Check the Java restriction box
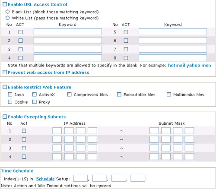Screen dimensions: 216x189 tap(10, 94)
